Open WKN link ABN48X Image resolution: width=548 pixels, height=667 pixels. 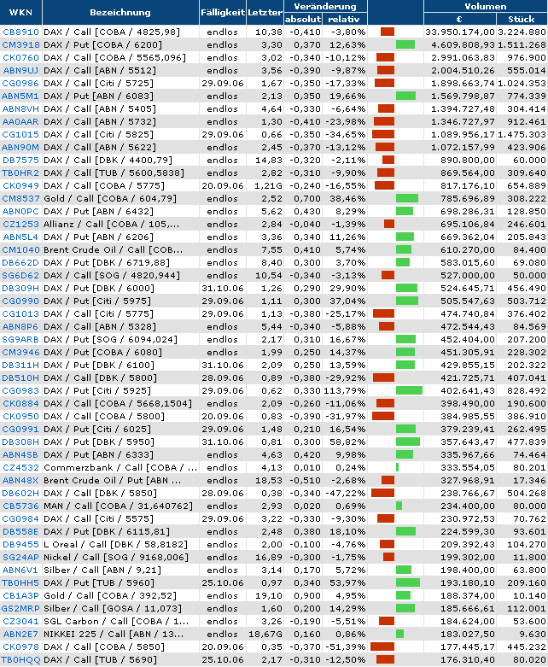click(x=20, y=480)
